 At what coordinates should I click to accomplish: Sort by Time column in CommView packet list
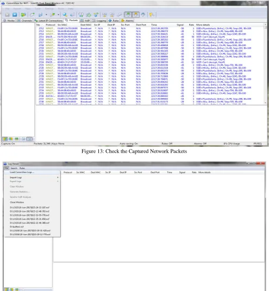154,25
